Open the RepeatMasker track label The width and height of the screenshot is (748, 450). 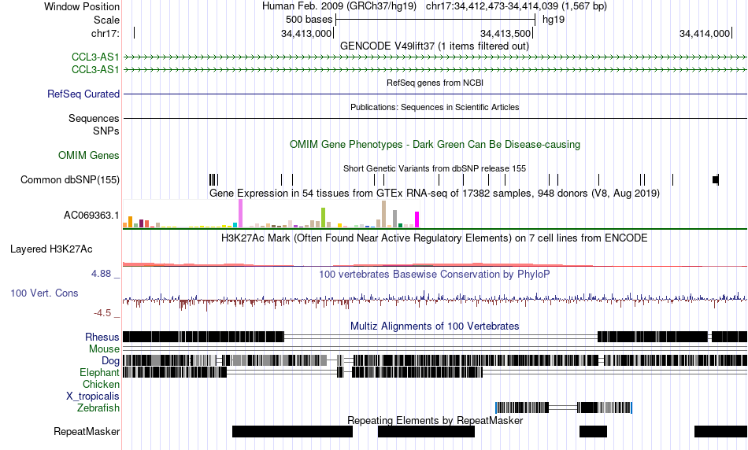(x=87, y=431)
